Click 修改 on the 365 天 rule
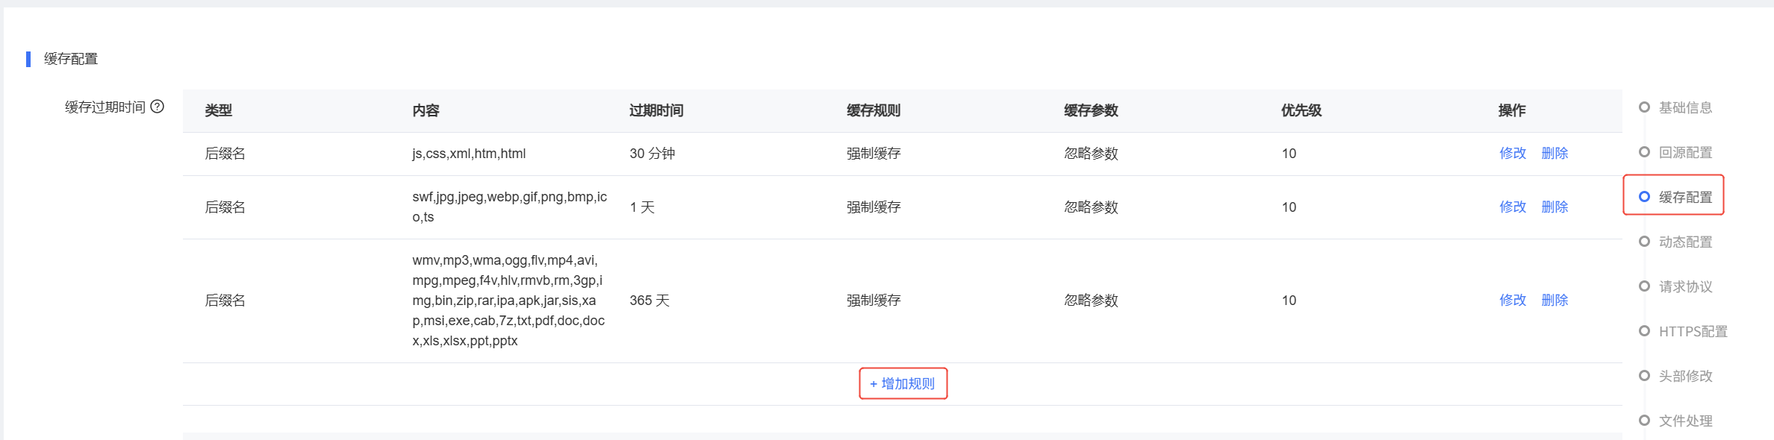This screenshot has height=440, width=1774. pyautogui.click(x=1513, y=300)
